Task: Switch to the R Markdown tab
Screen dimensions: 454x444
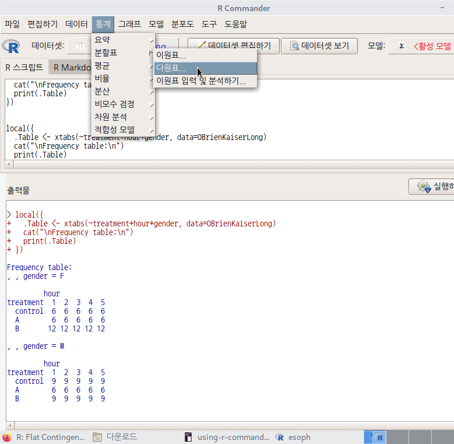Action: [x=71, y=68]
